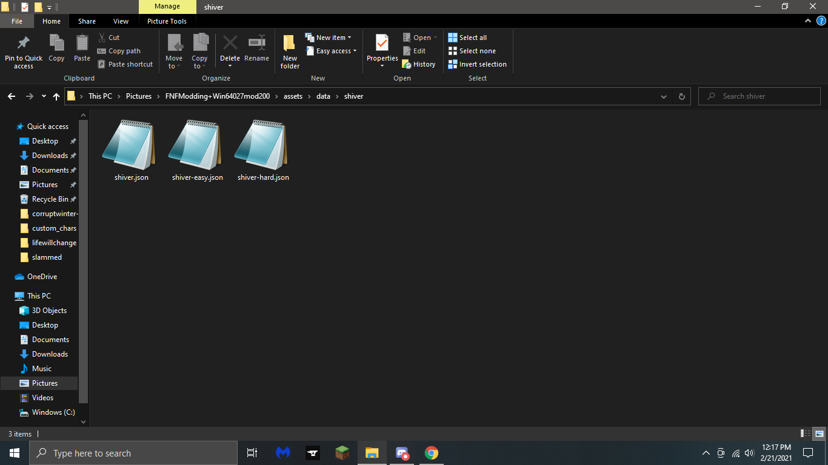Click the Search shiver input box

[x=759, y=96]
